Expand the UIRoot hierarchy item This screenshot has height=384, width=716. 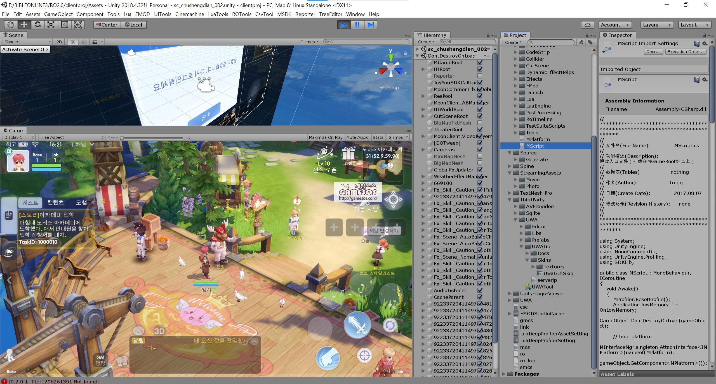point(423,69)
